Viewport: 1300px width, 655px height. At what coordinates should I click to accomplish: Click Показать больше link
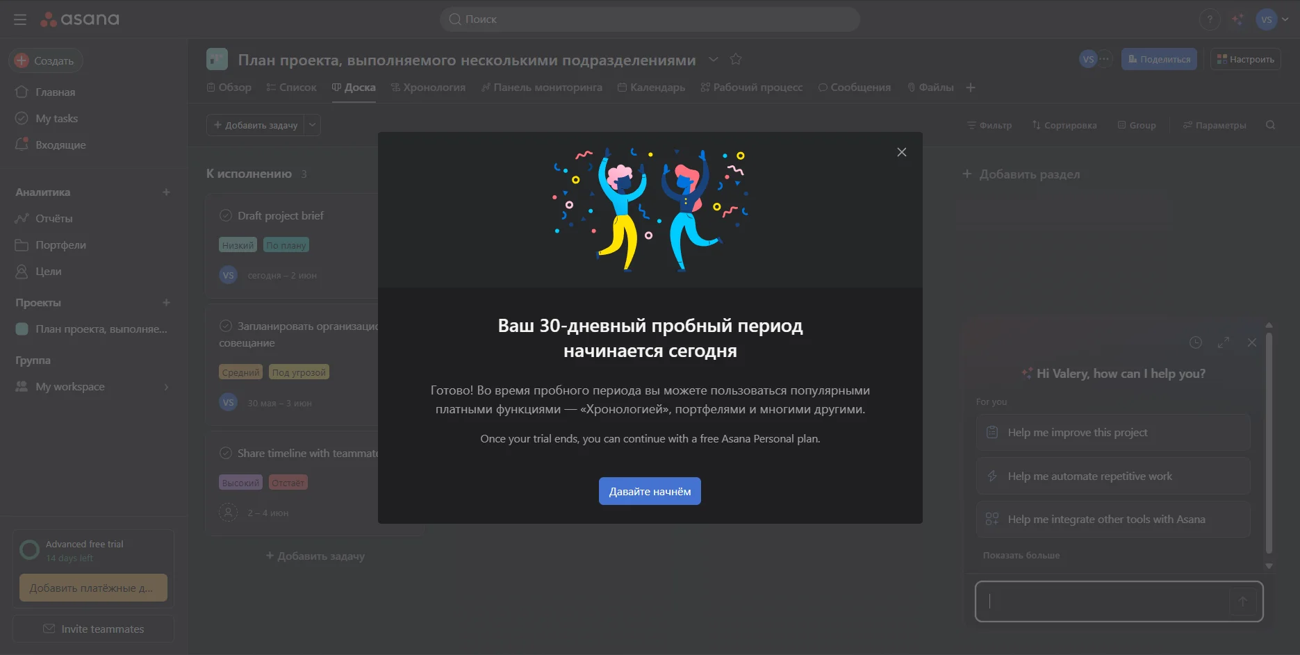click(1021, 555)
